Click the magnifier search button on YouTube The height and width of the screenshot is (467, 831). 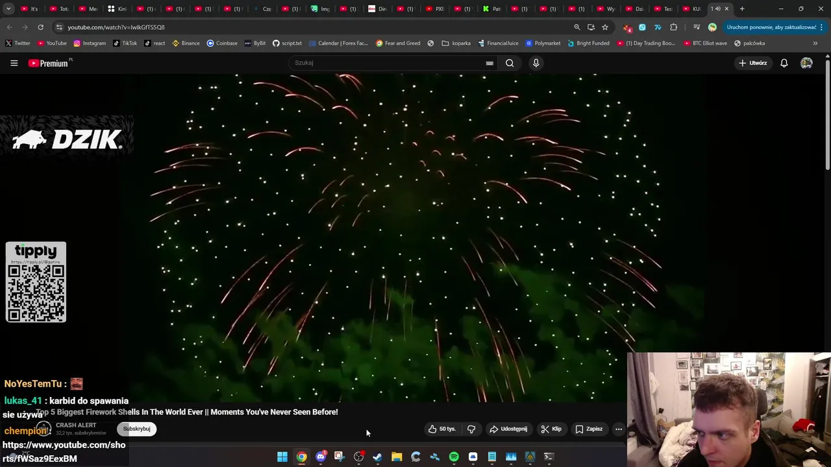[510, 63]
